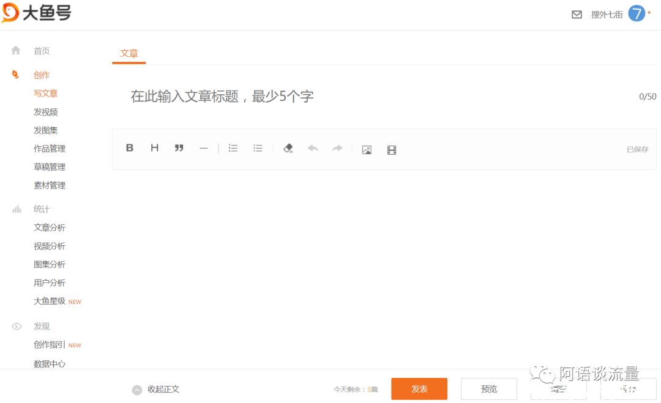View 视频分析 statistics
The width and height of the screenshot is (661, 403).
50,246
